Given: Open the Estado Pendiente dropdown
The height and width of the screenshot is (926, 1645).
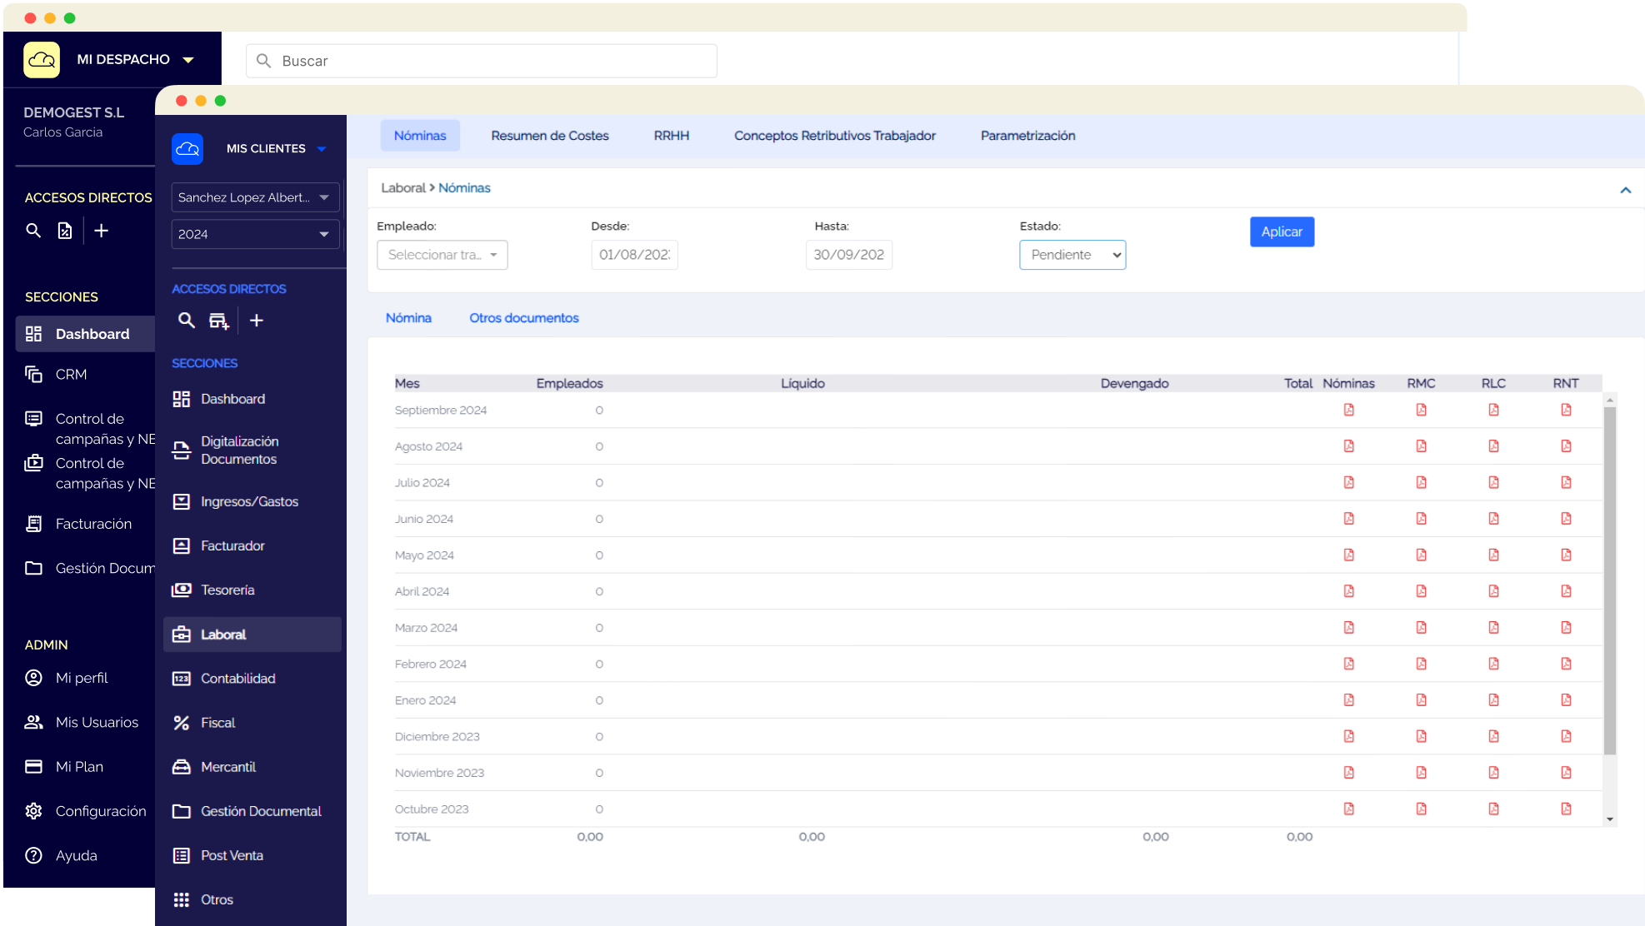Looking at the screenshot, I should point(1072,255).
